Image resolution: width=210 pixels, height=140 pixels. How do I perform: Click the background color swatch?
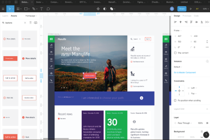175,137
